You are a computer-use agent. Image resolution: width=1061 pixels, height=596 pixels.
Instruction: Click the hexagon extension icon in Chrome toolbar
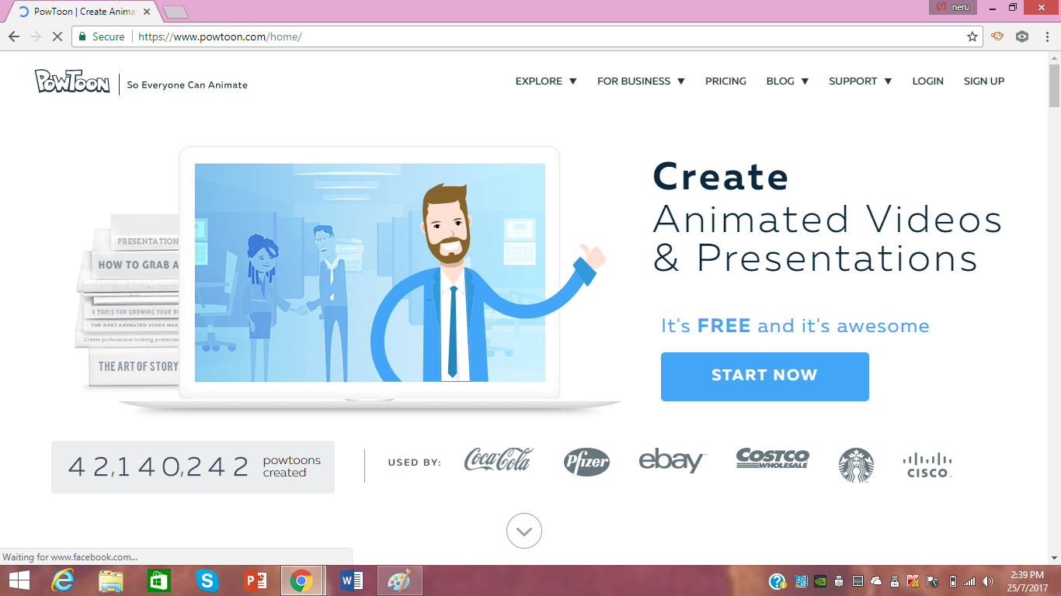tap(1022, 36)
